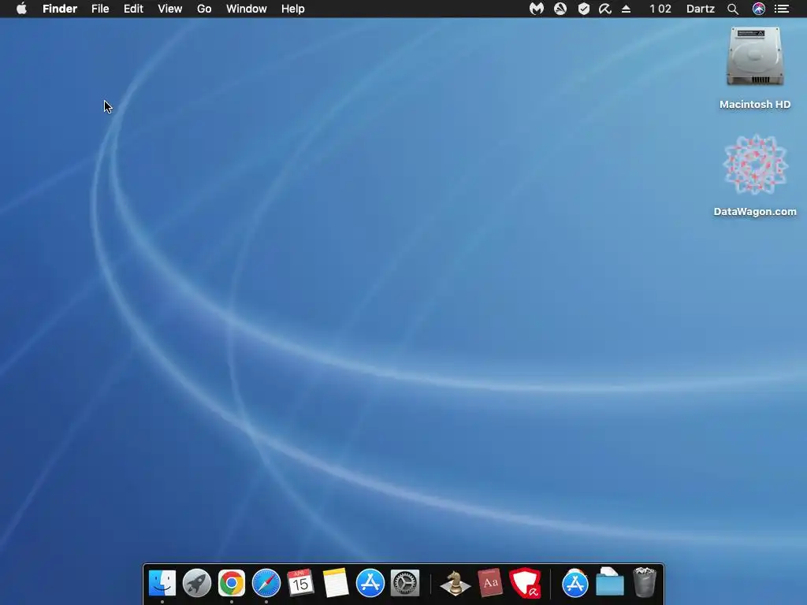Image resolution: width=807 pixels, height=605 pixels.
Task: Click the shield checkmark menu bar icon
Action: (584, 9)
